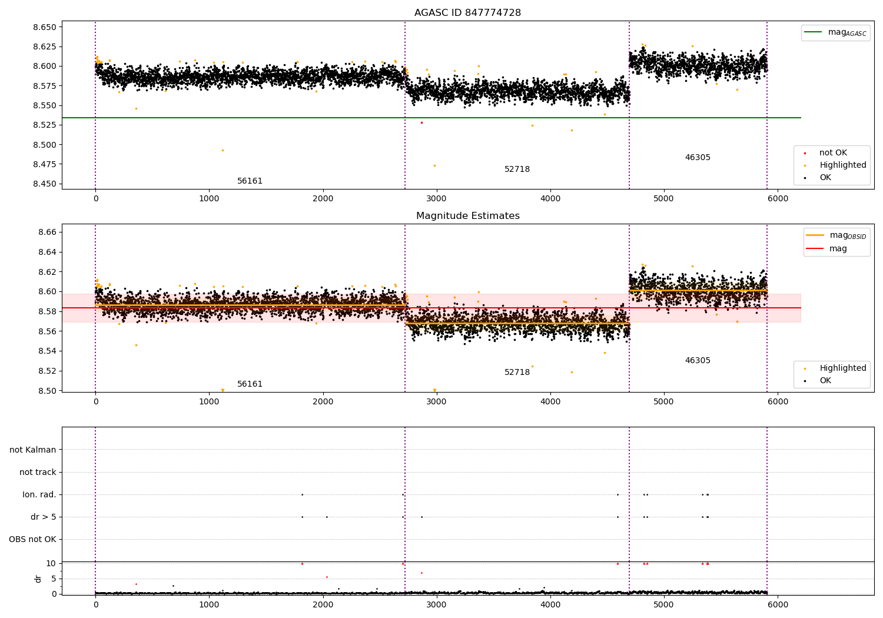Click the "not track" axis label
Viewport: 883px width, 618px height.
tap(38, 472)
